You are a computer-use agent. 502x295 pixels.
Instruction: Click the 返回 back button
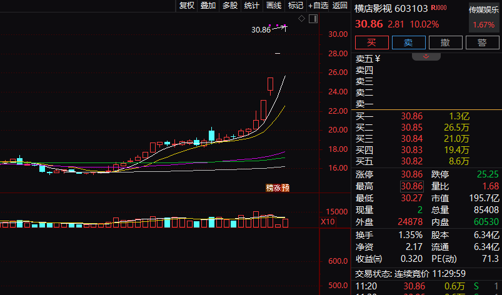tap(340, 6)
